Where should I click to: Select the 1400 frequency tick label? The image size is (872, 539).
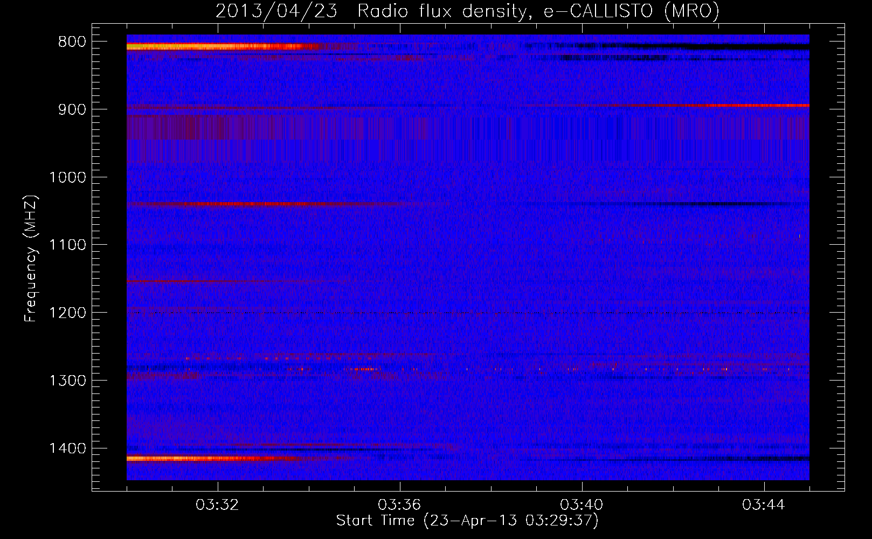(x=68, y=448)
